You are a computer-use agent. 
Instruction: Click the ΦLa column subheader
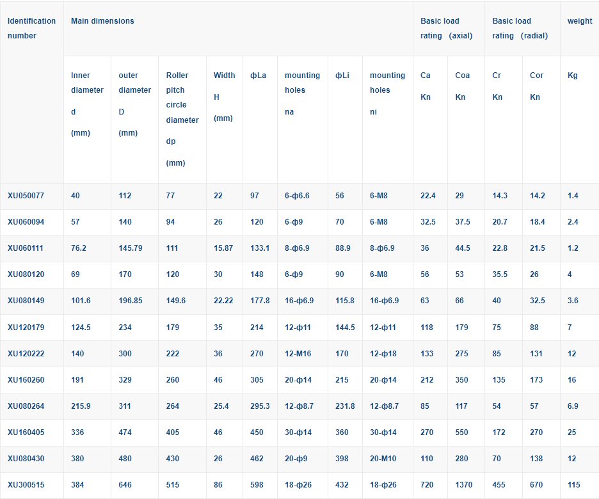tap(258, 75)
